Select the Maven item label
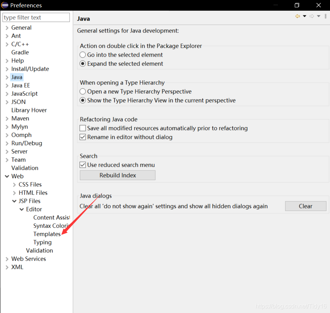This screenshot has height=313, width=330. 20,119
